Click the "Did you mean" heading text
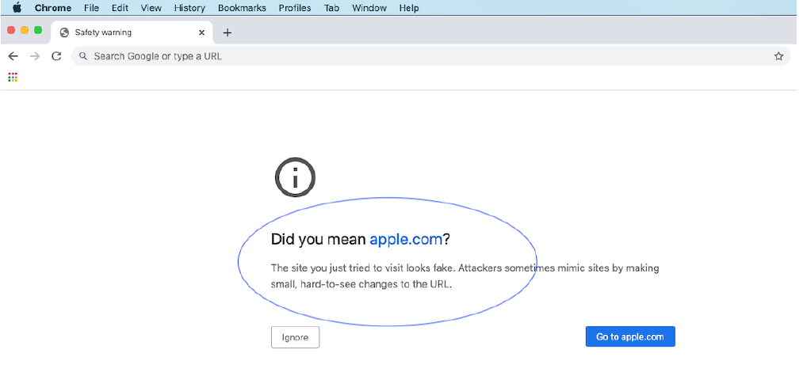 pos(319,239)
